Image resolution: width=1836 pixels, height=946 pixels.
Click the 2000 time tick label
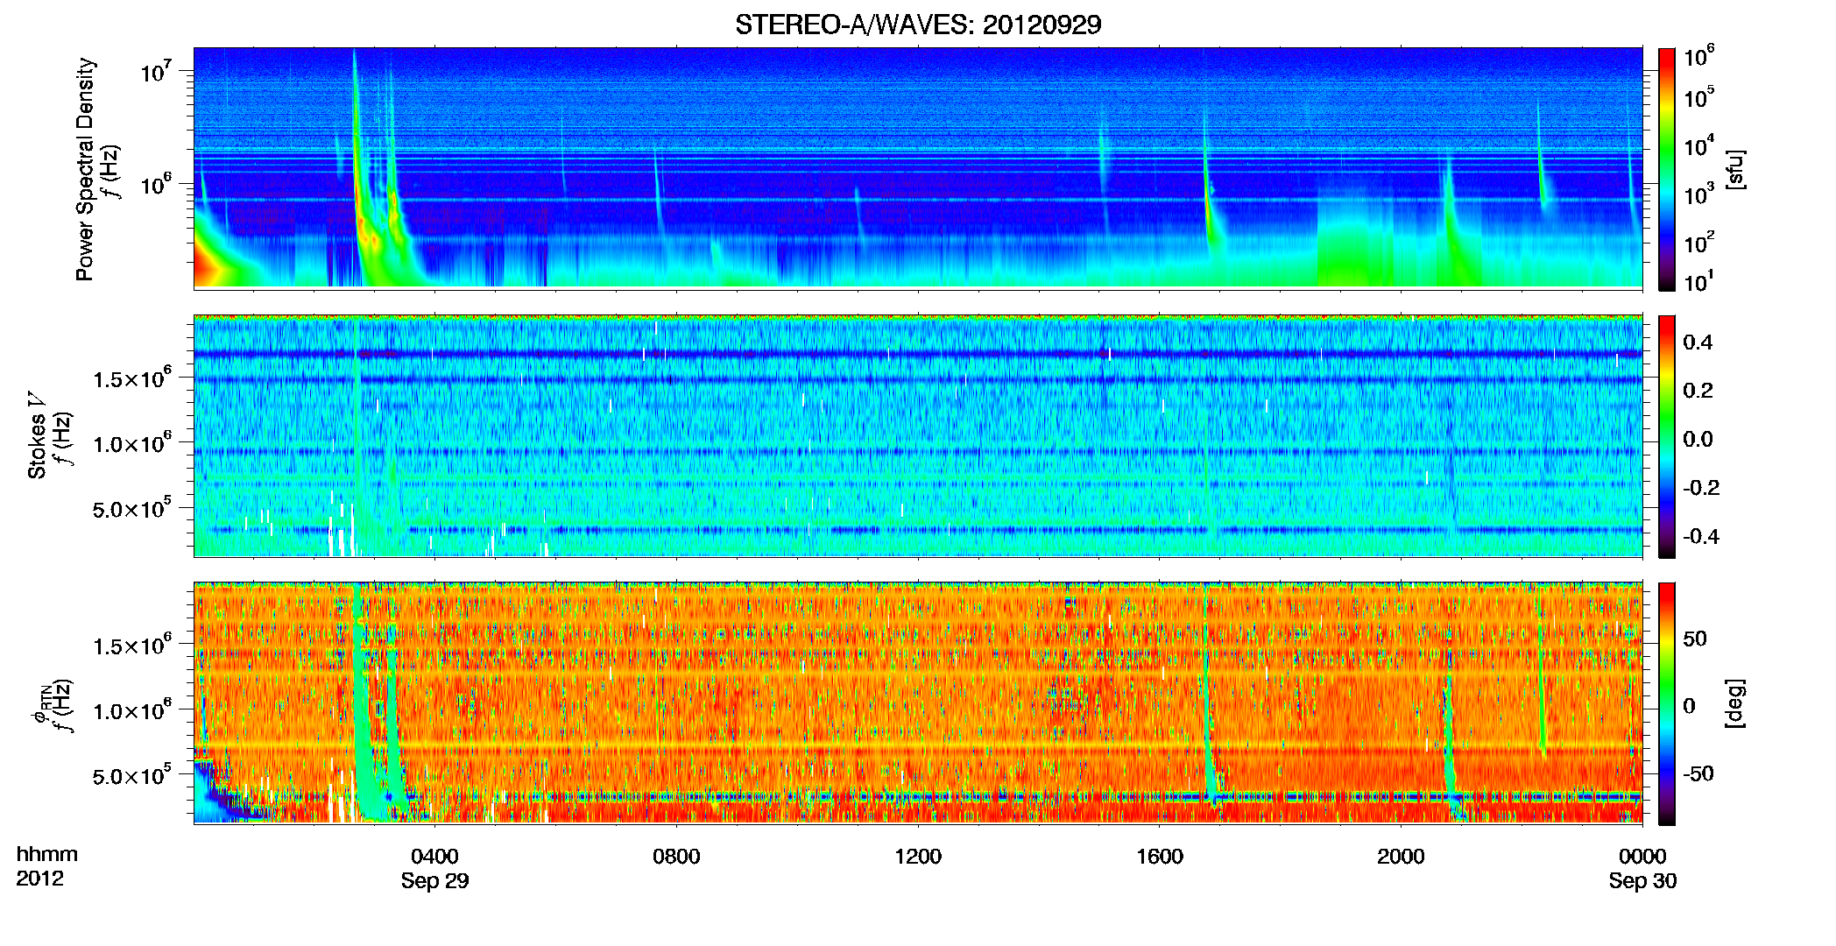(x=1401, y=856)
